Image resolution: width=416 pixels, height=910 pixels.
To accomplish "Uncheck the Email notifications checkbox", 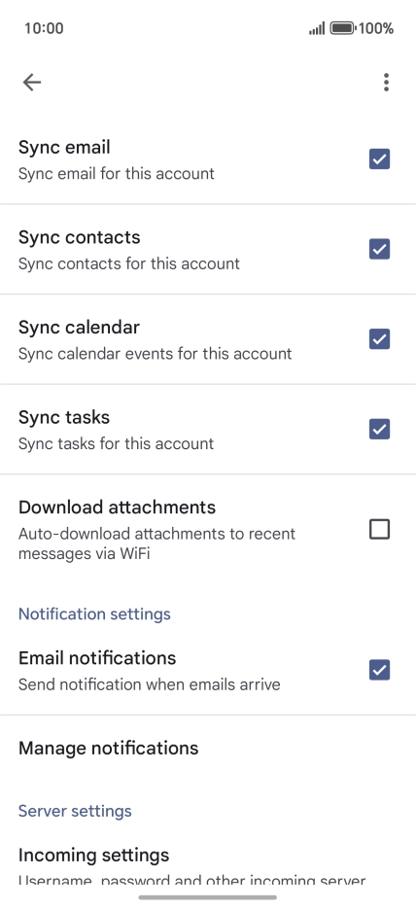I will coord(379,670).
